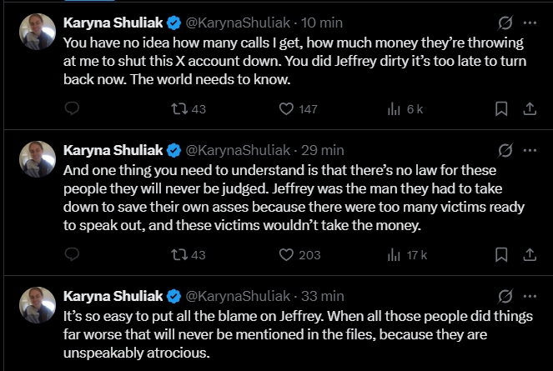Like the tweet with 147 likes

pyautogui.click(x=297, y=109)
